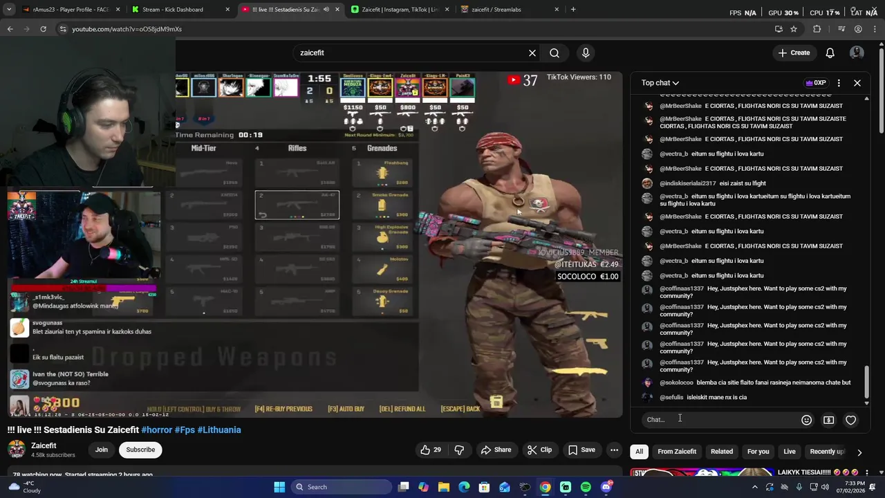
Task: Select the 'Live' filter chip
Action: point(790,452)
